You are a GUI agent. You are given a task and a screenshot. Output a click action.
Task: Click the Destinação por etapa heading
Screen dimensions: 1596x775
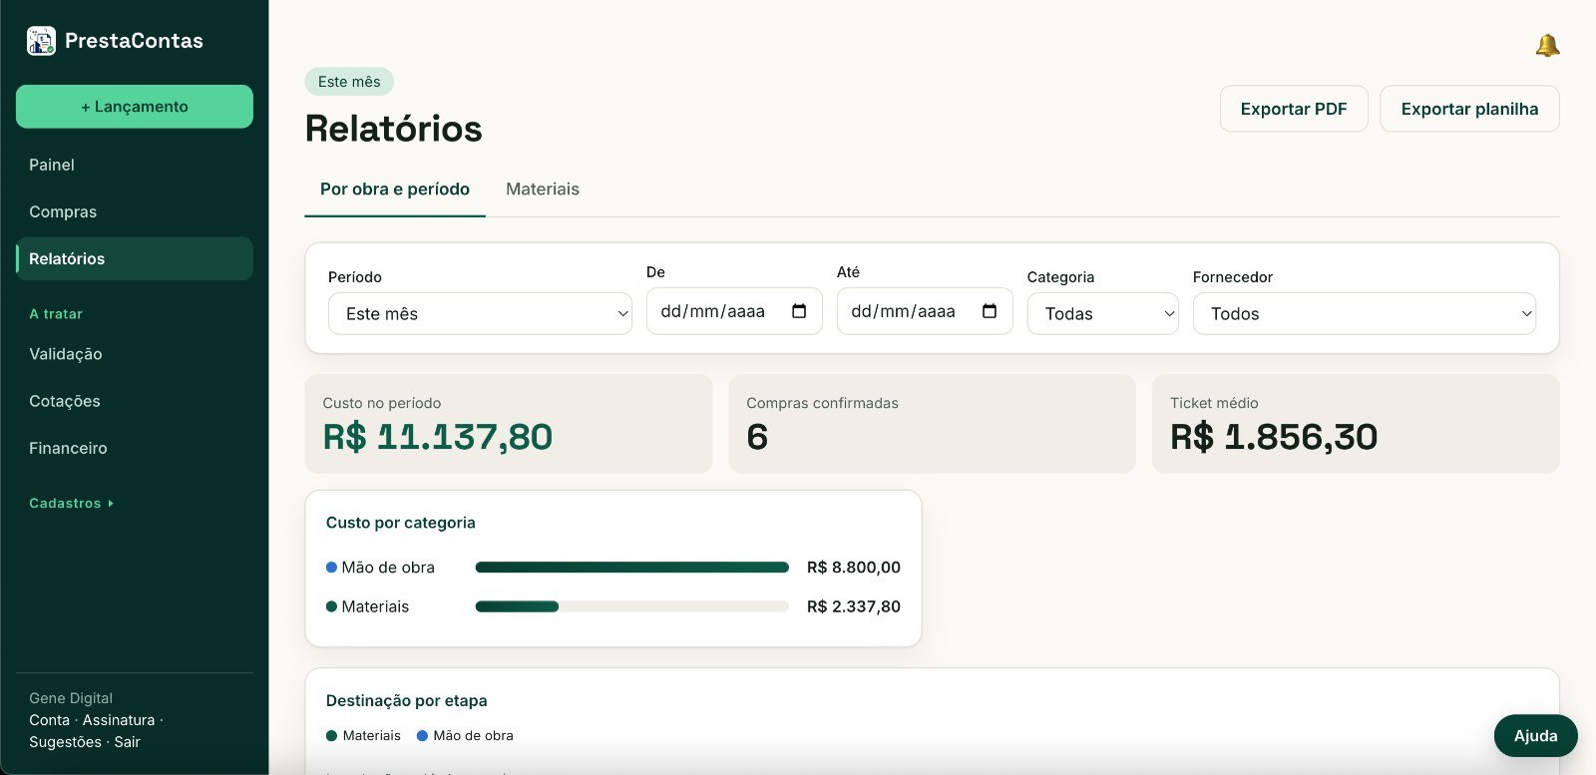click(407, 701)
